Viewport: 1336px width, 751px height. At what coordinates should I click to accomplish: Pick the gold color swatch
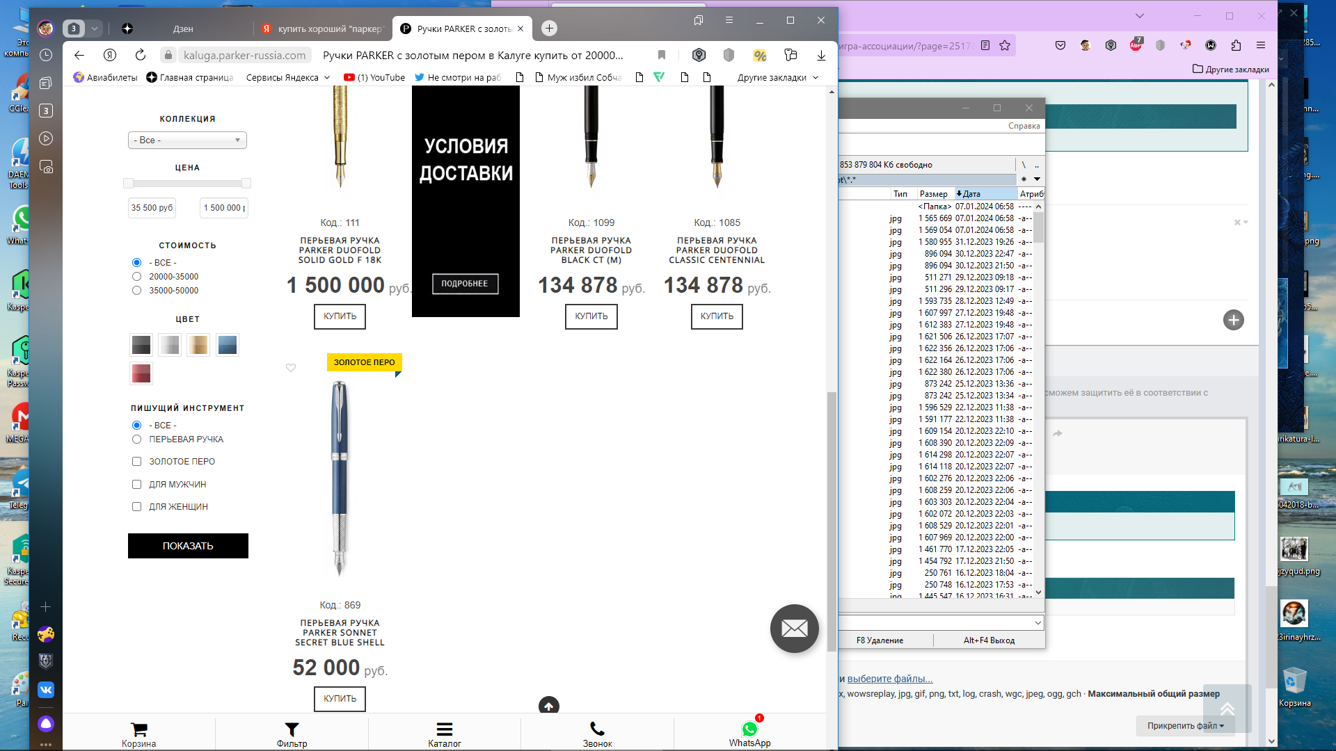(x=198, y=345)
